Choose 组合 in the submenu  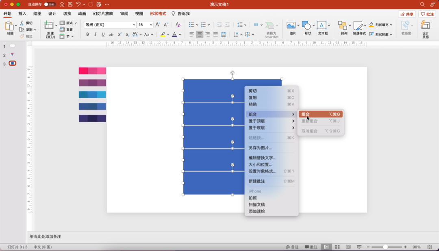point(320,115)
